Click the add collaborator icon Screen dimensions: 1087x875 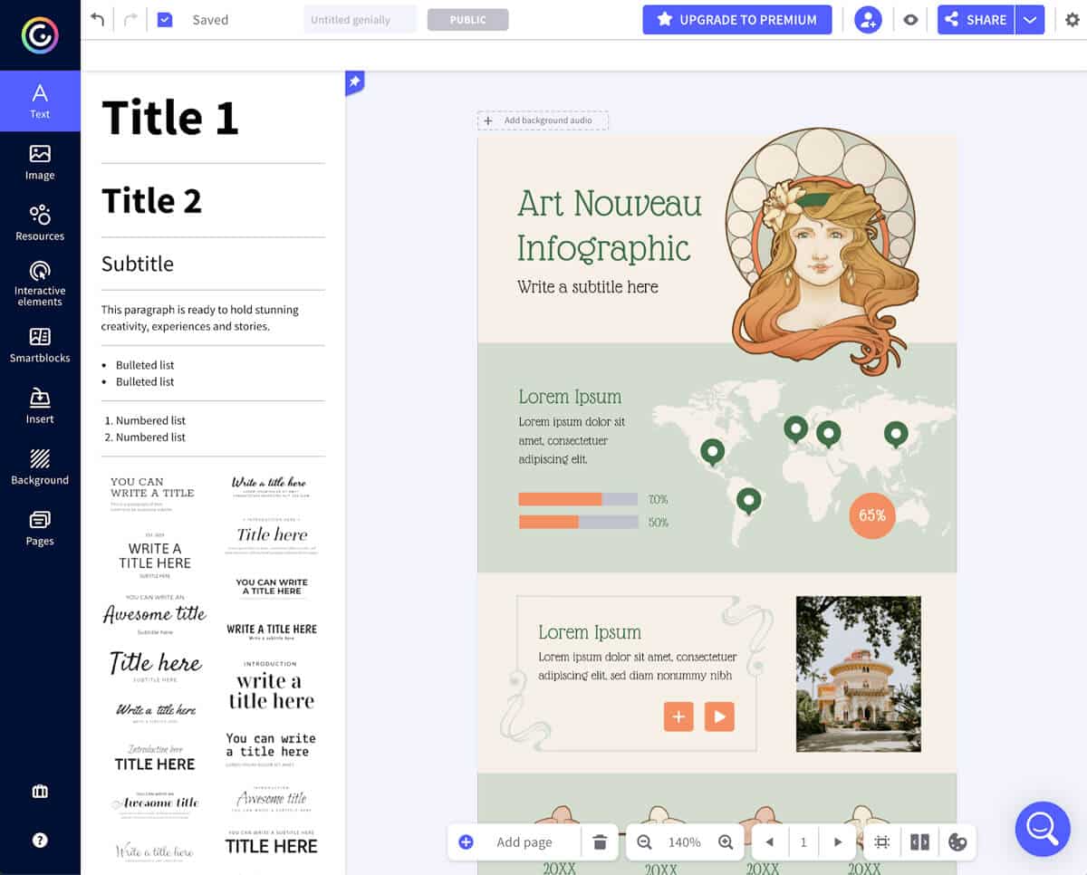(868, 19)
